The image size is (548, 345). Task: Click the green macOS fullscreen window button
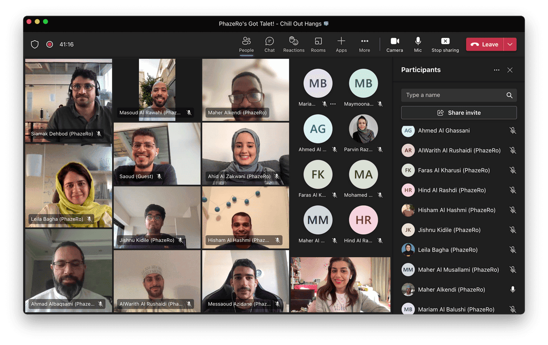click(x=46, y=22)
